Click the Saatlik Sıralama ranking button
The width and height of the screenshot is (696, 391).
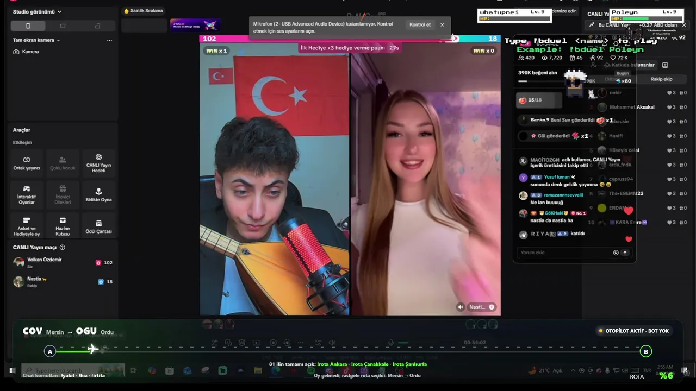coord(144,11)
